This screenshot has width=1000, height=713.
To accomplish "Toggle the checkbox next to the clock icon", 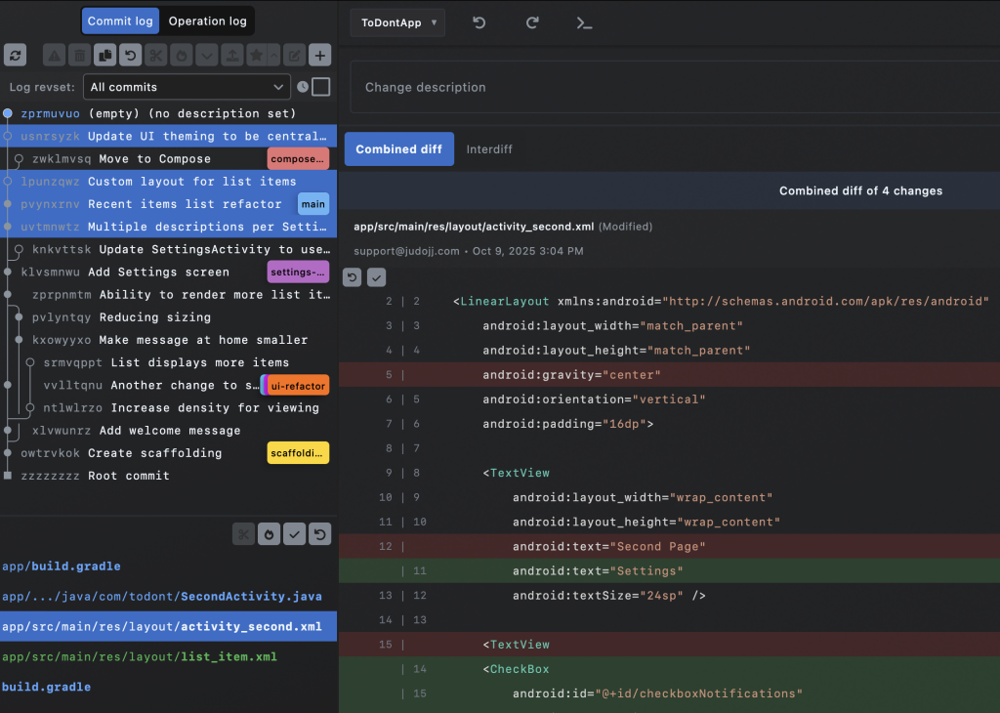I will [x=320, y=87].
